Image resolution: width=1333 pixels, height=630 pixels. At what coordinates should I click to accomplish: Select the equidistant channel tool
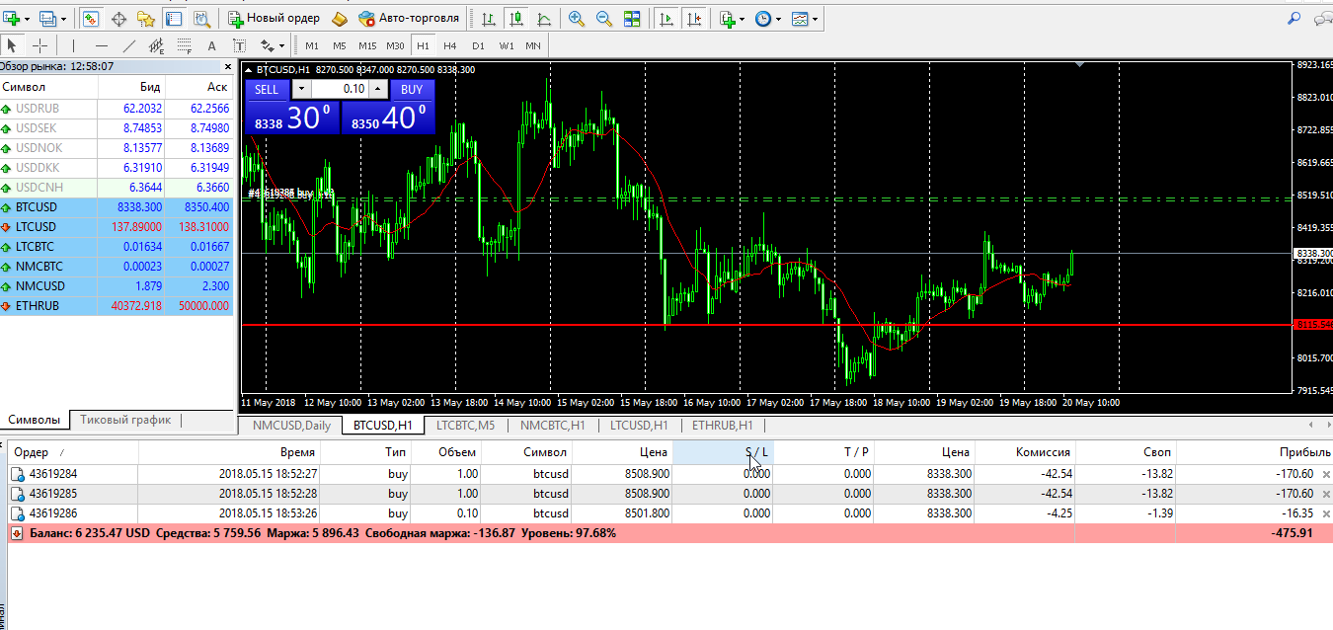pos(156,45)
